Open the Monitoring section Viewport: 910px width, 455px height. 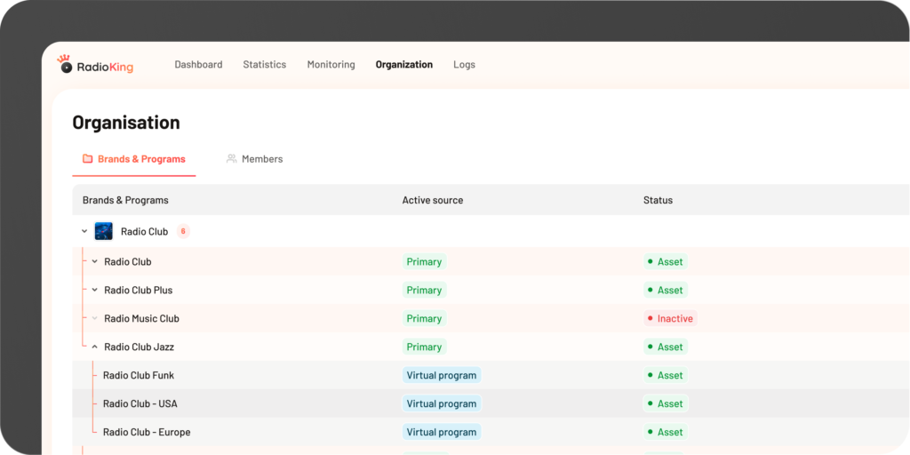pos(331,65)
